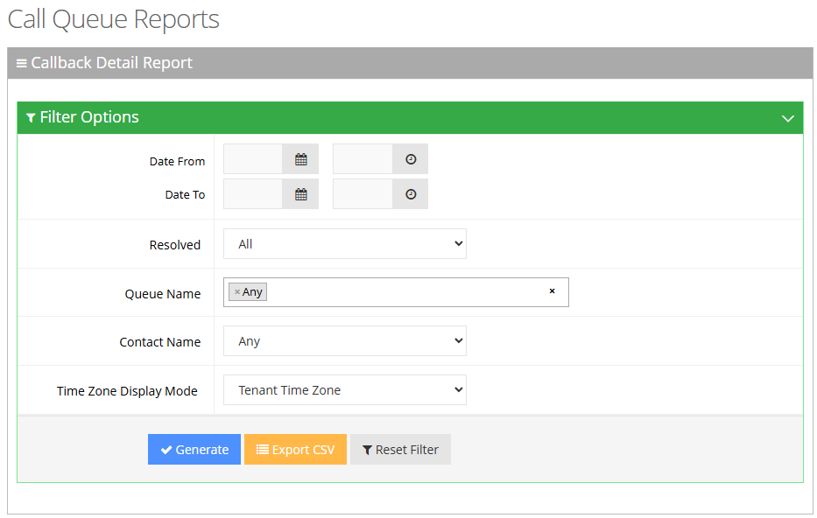Click the Date From time field
The width and height of the screenshot is (817, 518).
(363, 159)
